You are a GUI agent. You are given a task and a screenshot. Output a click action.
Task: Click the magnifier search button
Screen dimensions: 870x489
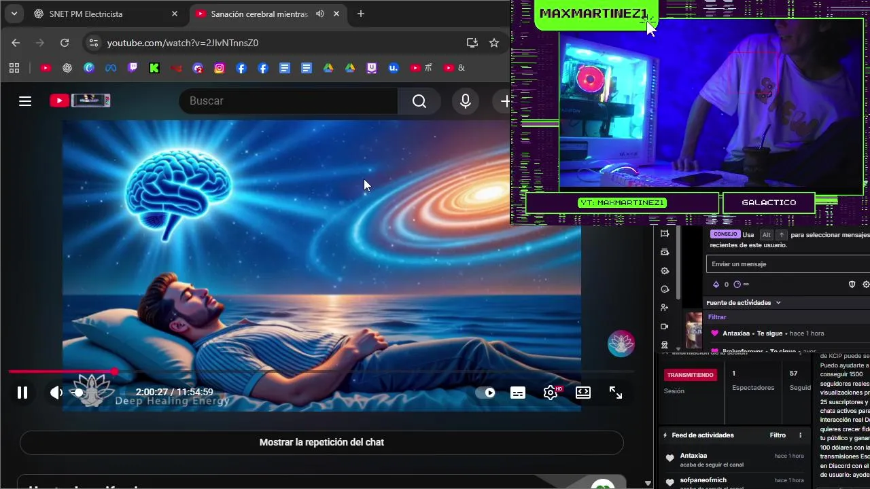pos(419,101)
